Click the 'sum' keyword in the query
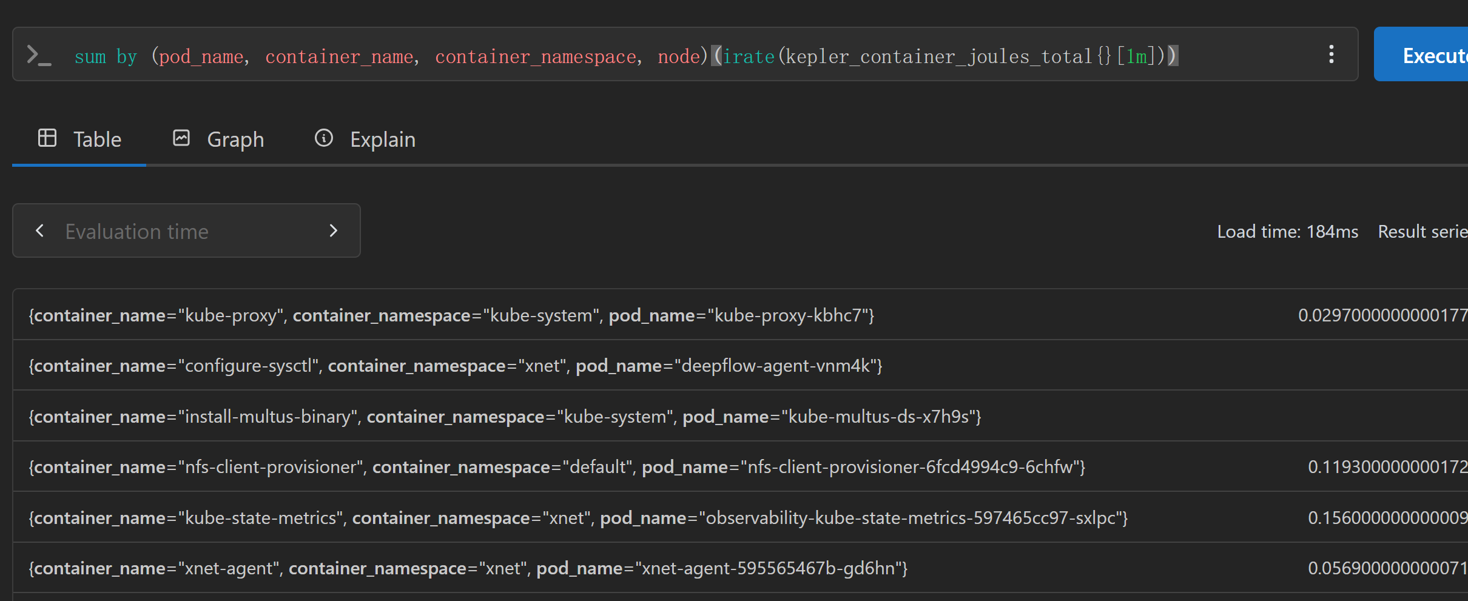Image resolution: width=1468 pixels, height=601 pixels. (90, 56)
